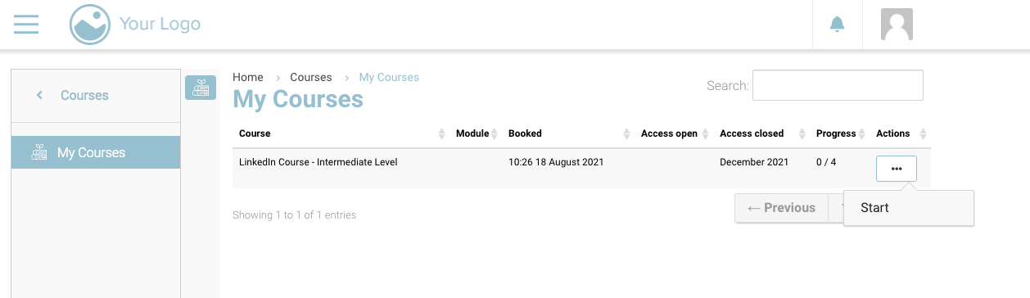Open the user profile avatar
This screenshot has height=298, width=1030.
click(897, 25)
